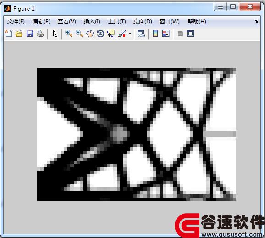Screen dimensions: 265x238
Task: Click the New Figure icon
Action: tap(9, 34)
